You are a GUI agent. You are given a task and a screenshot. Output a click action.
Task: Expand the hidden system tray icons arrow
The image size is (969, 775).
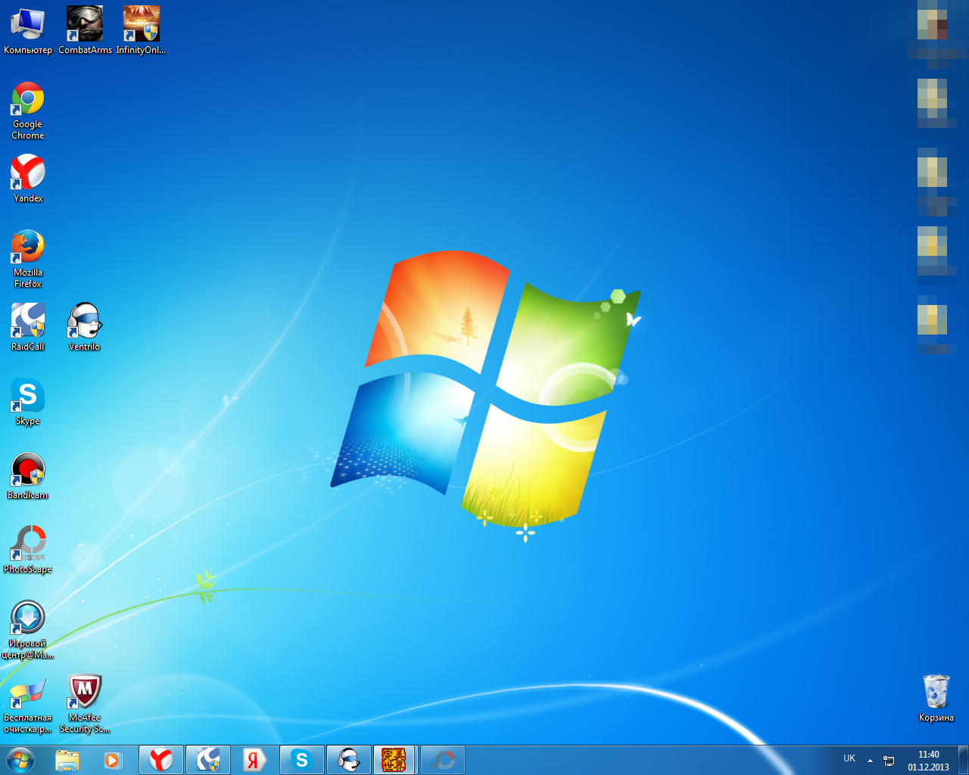(870, 760)
